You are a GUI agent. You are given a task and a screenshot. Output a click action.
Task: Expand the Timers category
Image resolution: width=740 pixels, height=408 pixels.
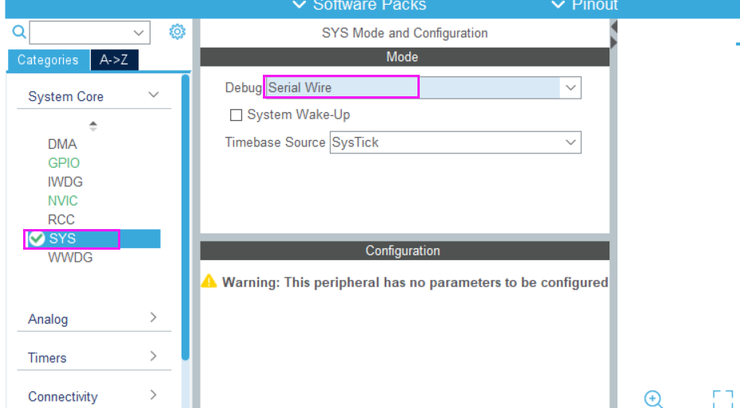pos(154,356)
